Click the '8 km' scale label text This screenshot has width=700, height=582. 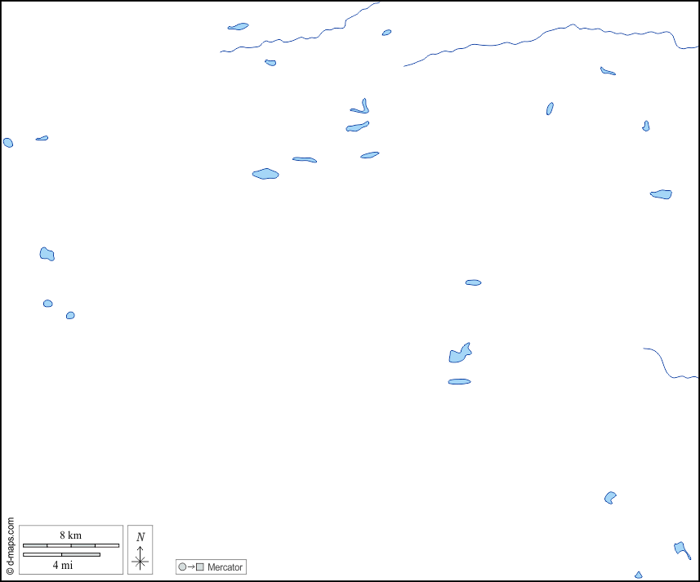click(70, 535)
